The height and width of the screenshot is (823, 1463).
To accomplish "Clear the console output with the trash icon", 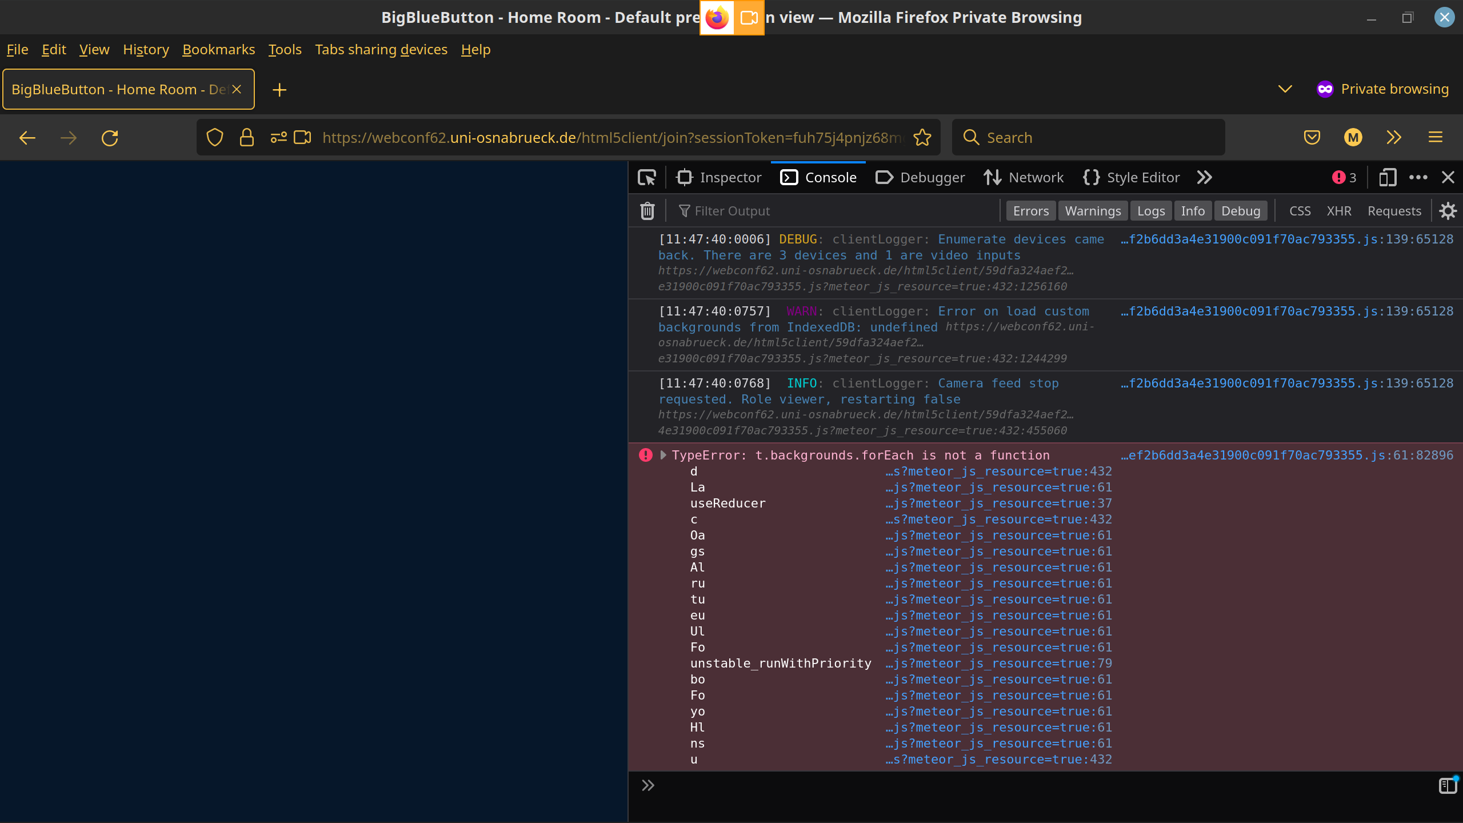I will pyautogui.click(x=646, y=210).
